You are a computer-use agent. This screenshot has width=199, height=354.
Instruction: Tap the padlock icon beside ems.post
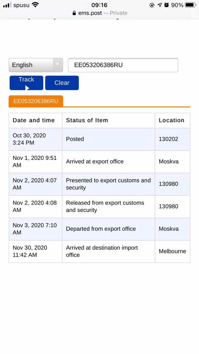click(x=74, y=13)
